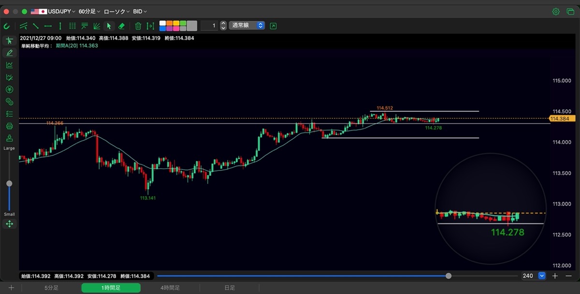Open the BID price type dropdown

click(140, 11)
